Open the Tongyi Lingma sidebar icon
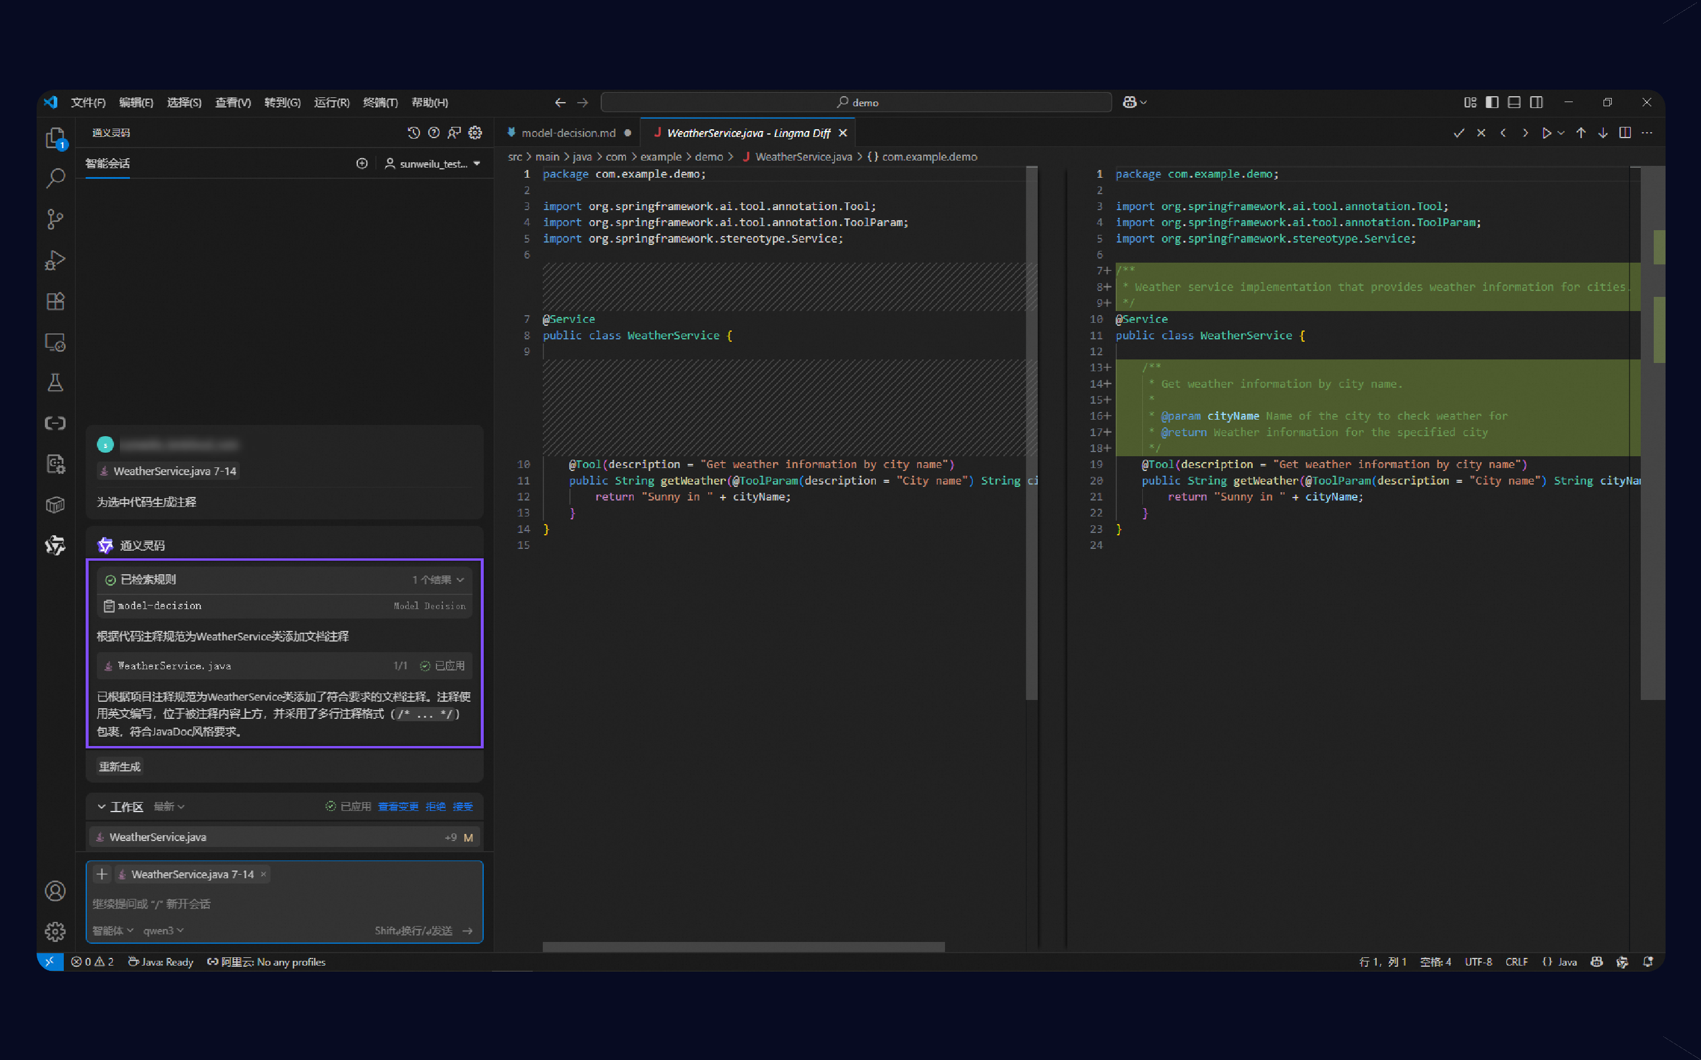Image resolution: width=1701 pixels, height=1060 pixels. [56, 545]
